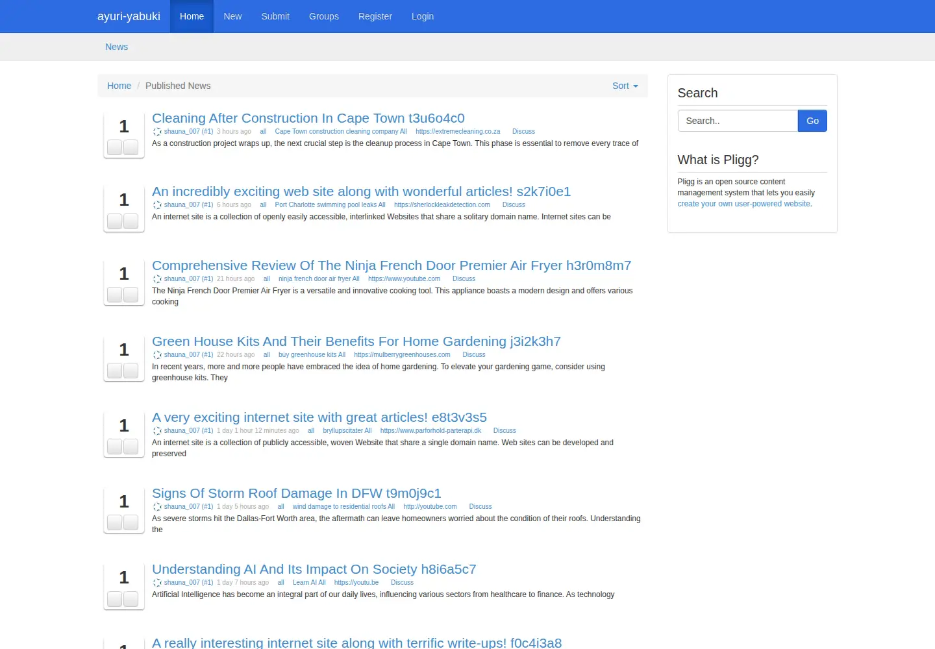Open the Groups menu item
The height and width of the screenshot is (649, 935).
point(324,16)
